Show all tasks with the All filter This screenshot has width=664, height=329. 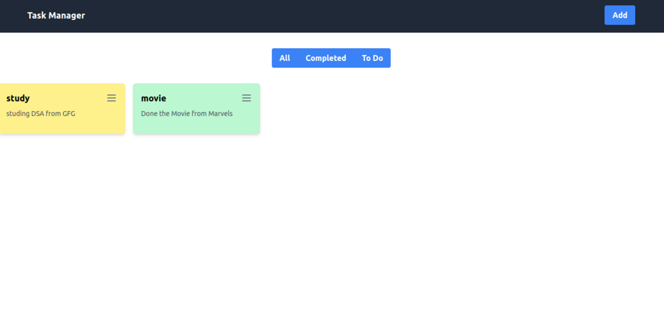click(x=284, y=58)
